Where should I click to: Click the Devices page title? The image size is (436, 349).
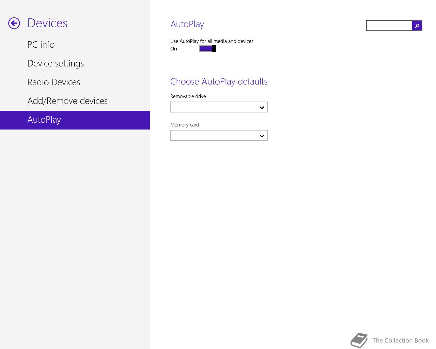click(x=47, y=23)
